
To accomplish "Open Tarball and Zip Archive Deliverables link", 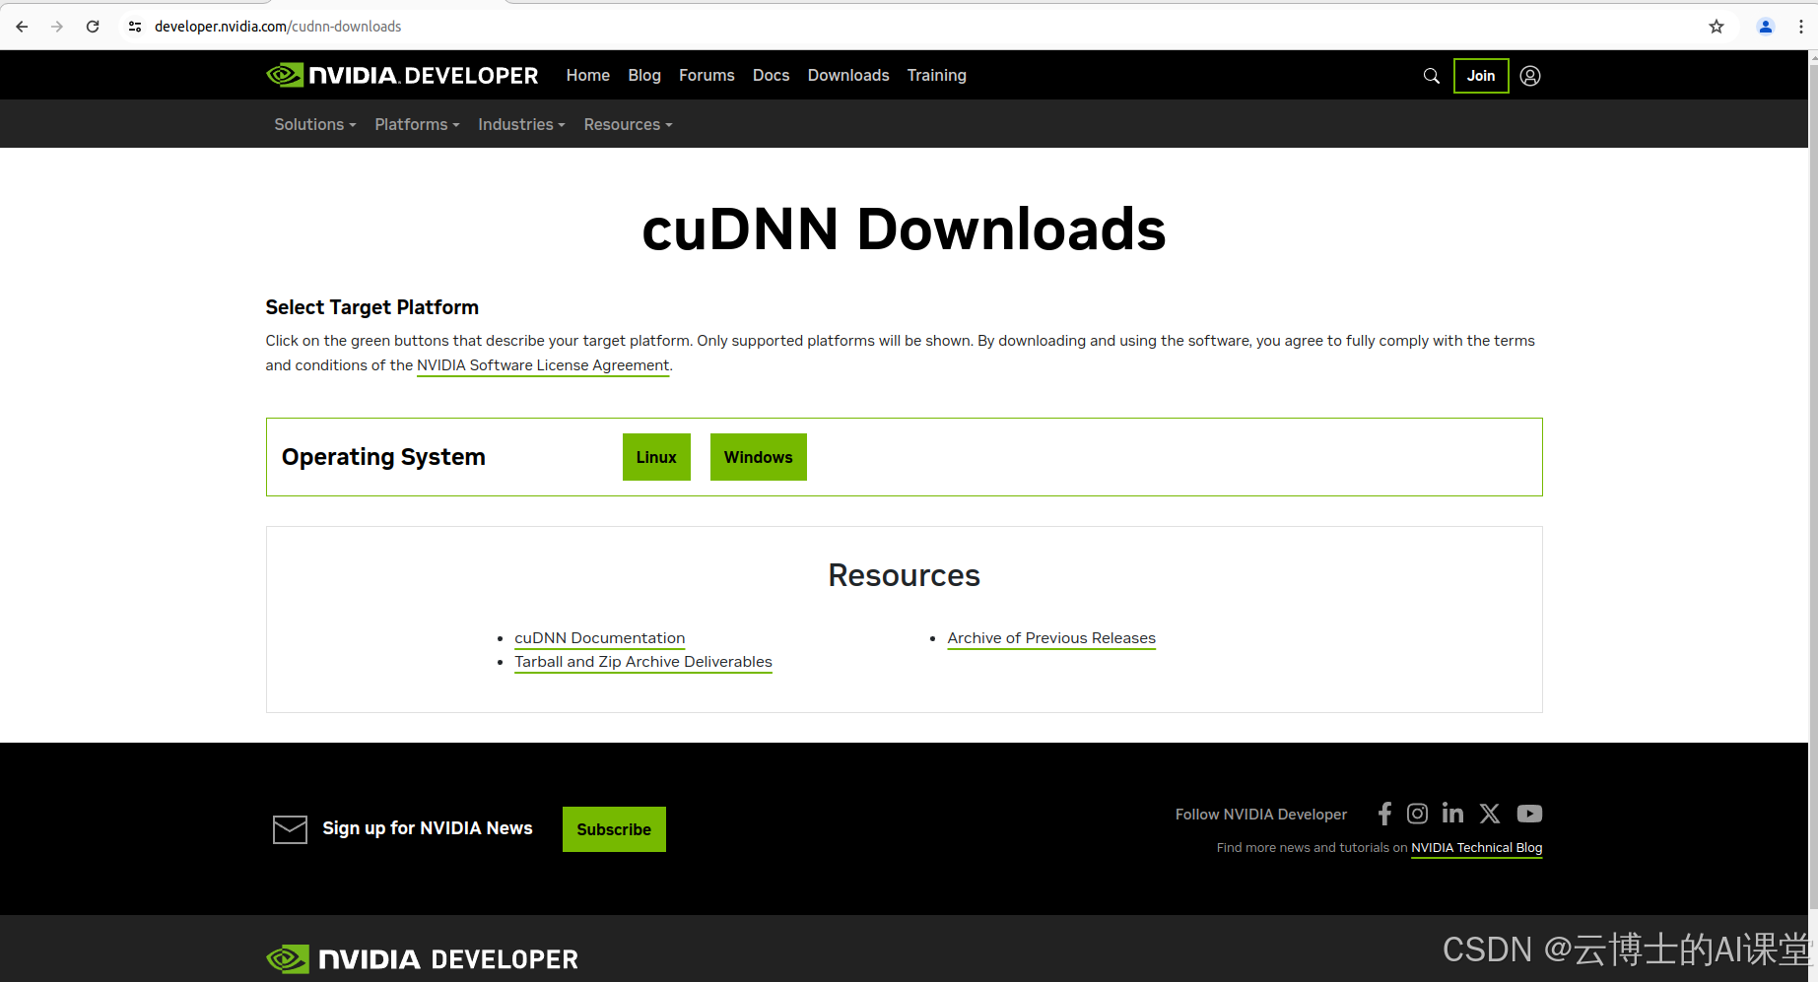I will (643, 662).
